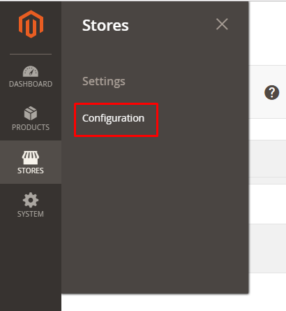The width and height of the screenshot is (286, 311).
Task: Click the empty area of the Stores flyout panel
Action: [155, 215]
